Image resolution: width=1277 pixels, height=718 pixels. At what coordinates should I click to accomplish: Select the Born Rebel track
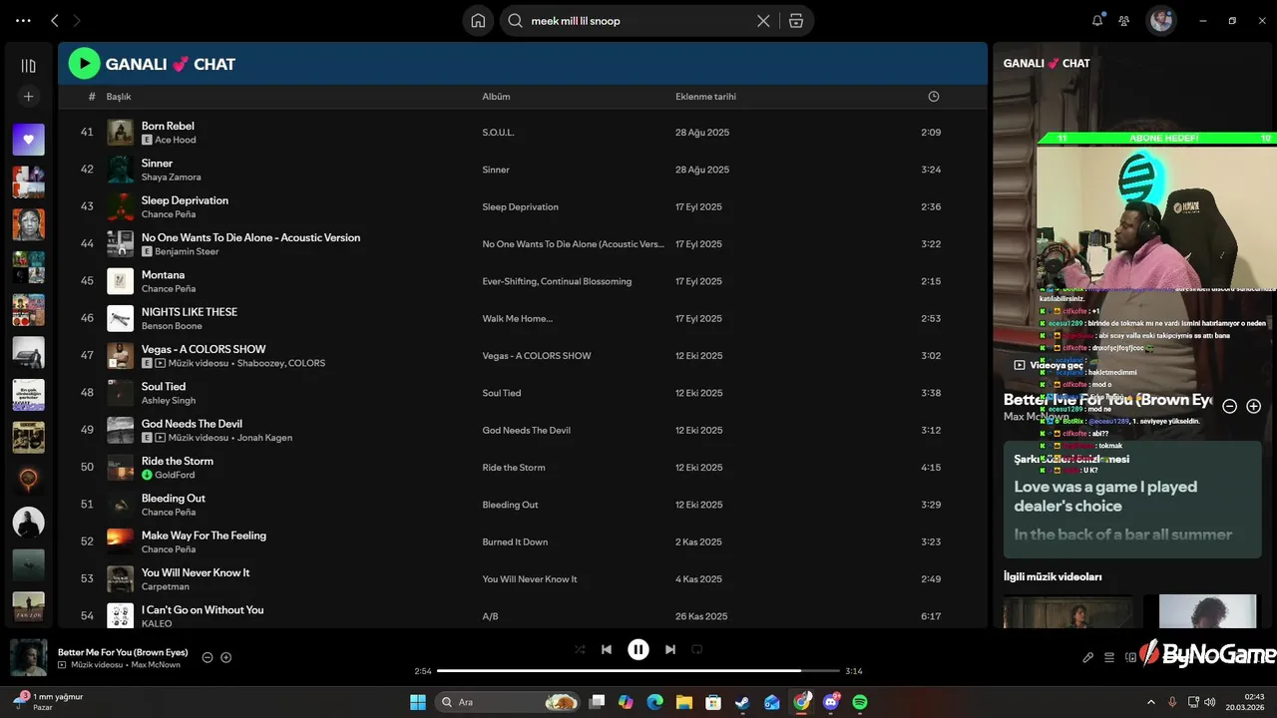click(x=168, y=126)
